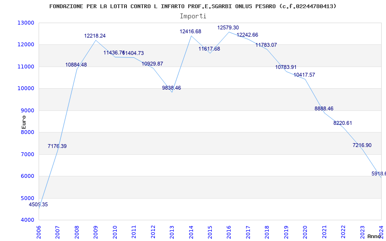Select the 4505.35 data point label
This screenshot has height=241, width=386.
[39, 204]
